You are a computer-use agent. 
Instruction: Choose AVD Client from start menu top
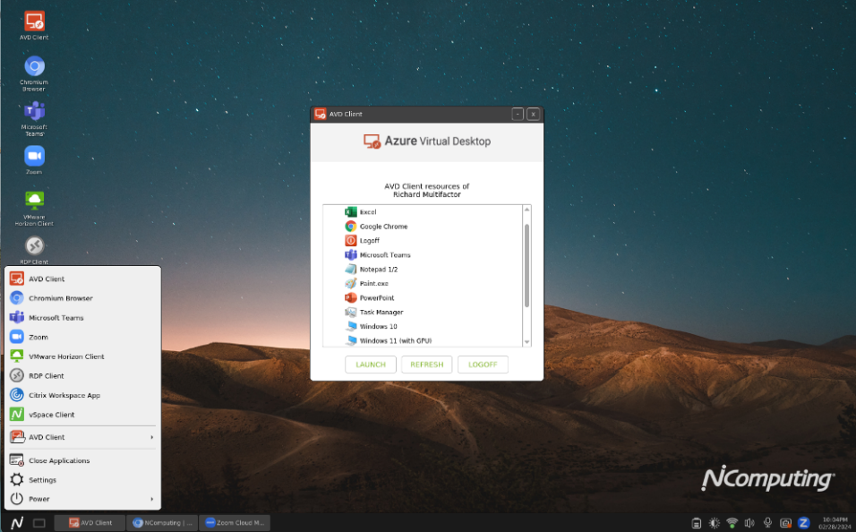click(x=83, y=279)
